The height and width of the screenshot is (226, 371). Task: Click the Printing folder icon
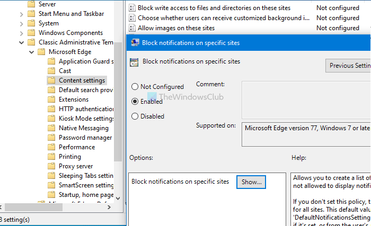pyautogui.click(x=51, y=157)
